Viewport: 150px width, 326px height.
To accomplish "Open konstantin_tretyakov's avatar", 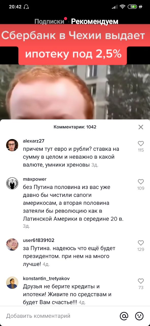I will (12, 283).
